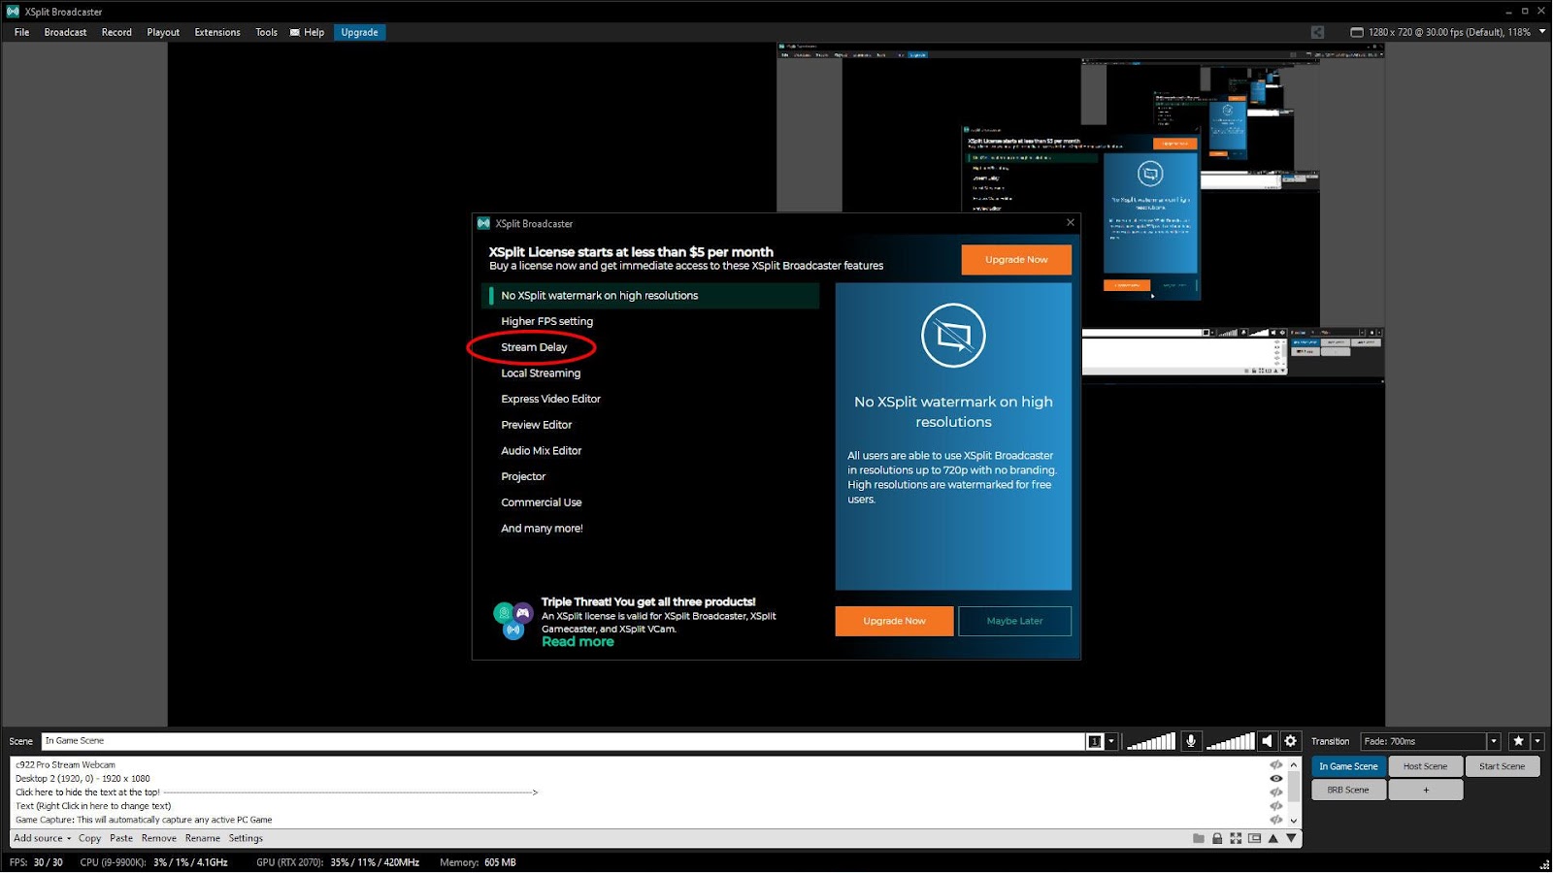This screenshot has width=1553, height=873.
Task: Toggle visibility of 'Click here to hide' source
Action: pos(1276,792)
